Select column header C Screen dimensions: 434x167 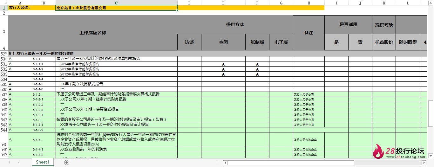point(117,3)
